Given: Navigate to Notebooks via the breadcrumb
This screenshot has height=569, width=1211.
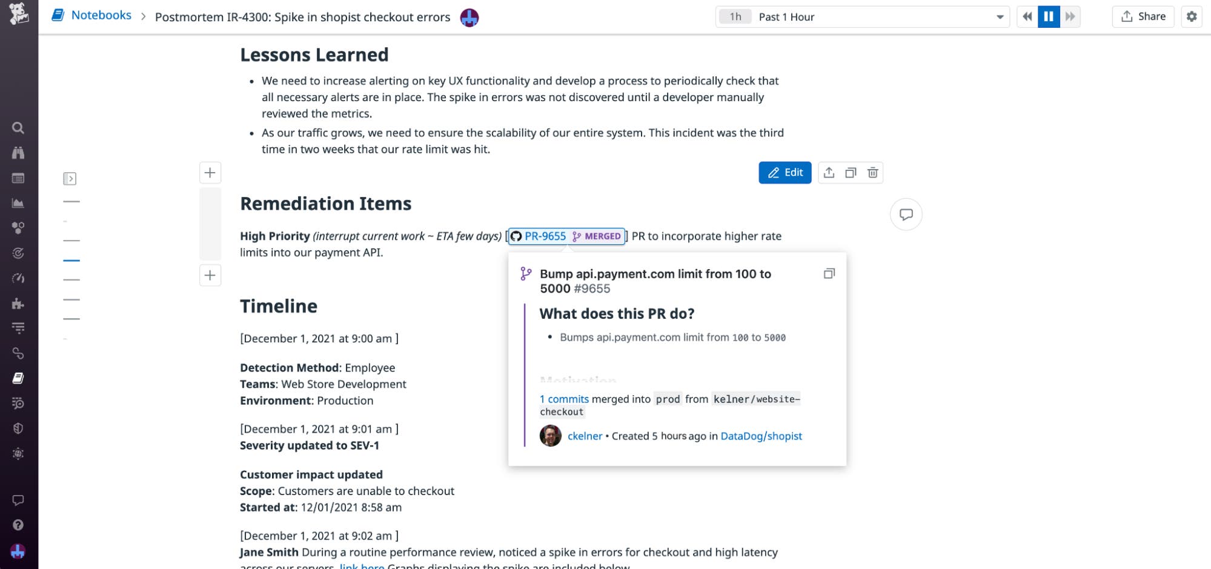Looking at the screenshot, I should pyautogui.click(x=101, y=15).
